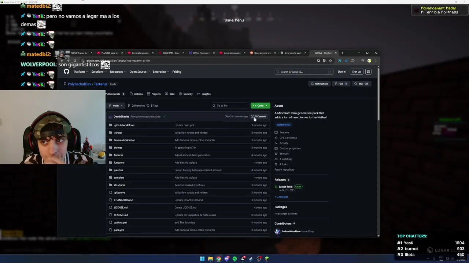Open the .scripts folder

(118, 133)
